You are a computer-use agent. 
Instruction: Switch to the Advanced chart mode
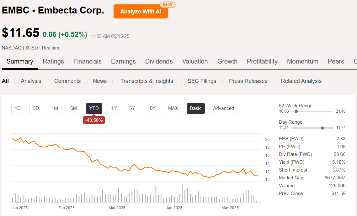click(x=223, y=108)
